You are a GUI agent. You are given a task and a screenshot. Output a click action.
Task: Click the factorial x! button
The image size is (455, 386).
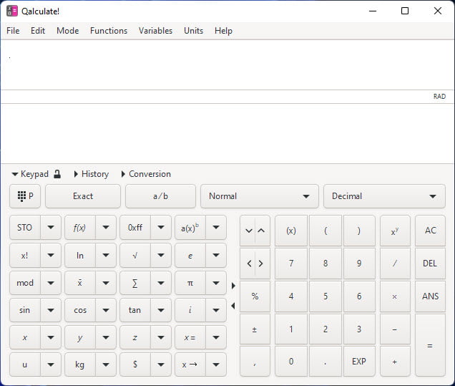coord(24,256)
